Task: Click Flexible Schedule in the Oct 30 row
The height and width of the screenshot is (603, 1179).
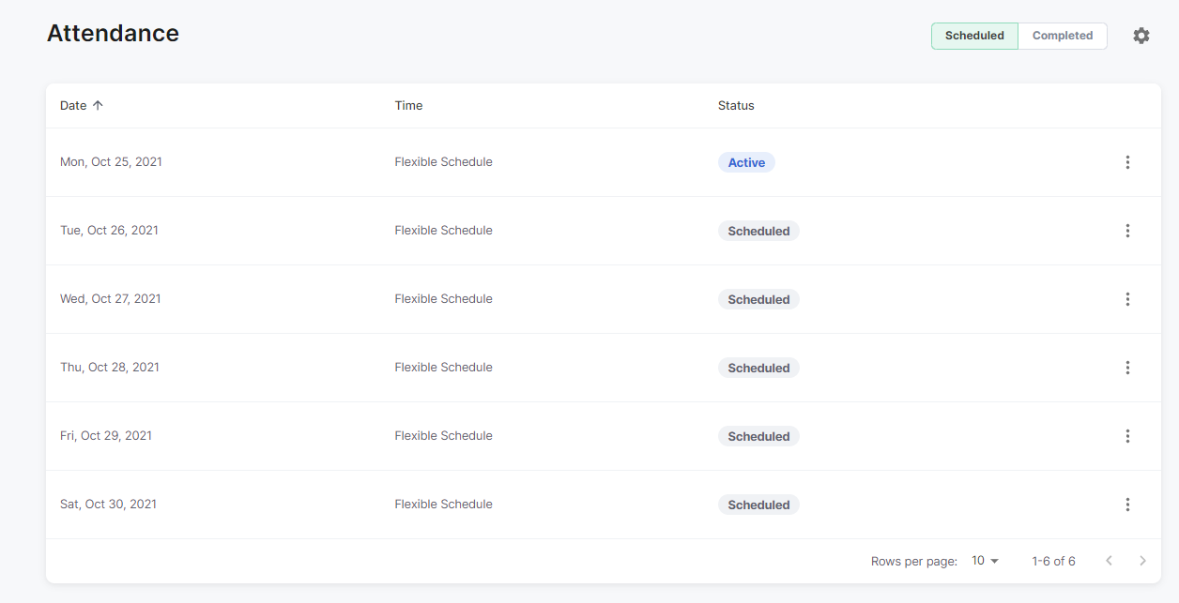Action: pyautogui.click(x=443, y=504)
